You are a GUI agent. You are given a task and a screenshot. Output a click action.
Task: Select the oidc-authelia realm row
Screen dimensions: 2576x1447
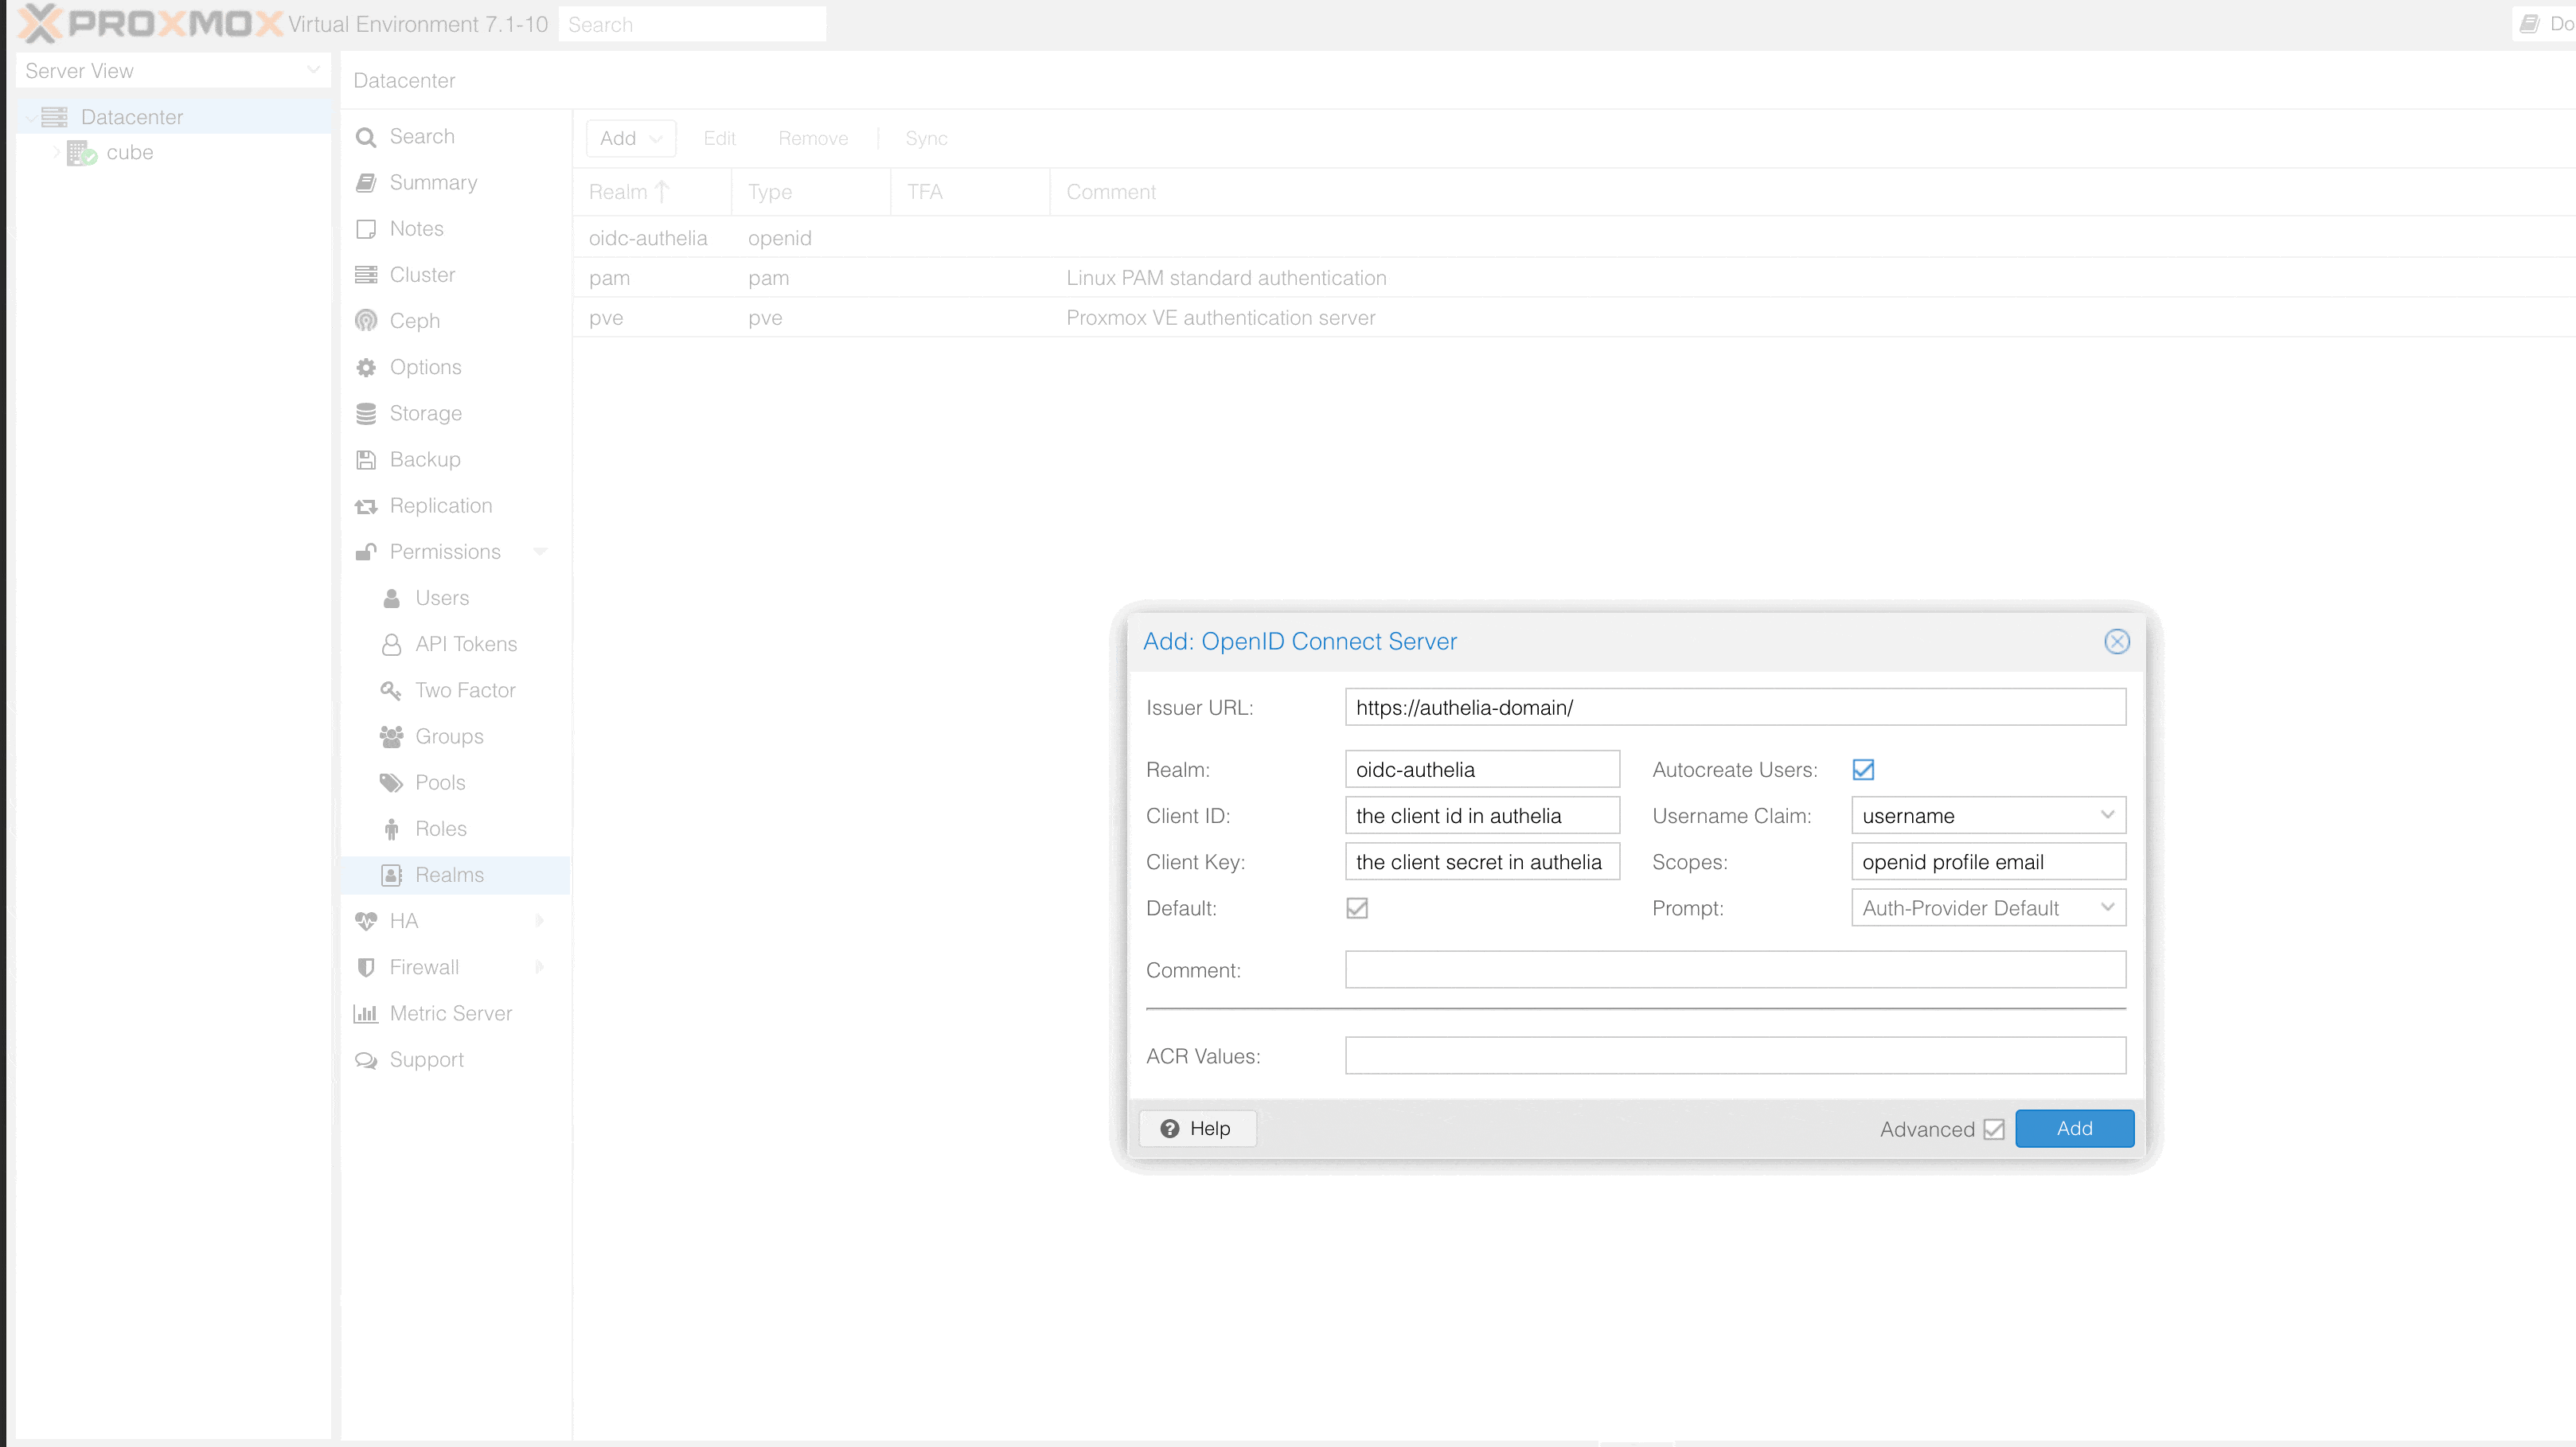tap(1574, 238)
